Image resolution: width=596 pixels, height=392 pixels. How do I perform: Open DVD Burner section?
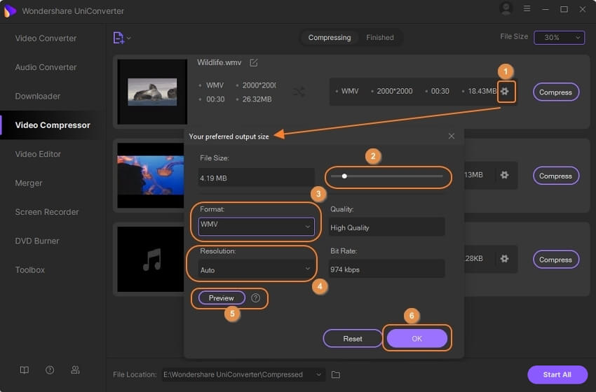[x=37, y=241]
